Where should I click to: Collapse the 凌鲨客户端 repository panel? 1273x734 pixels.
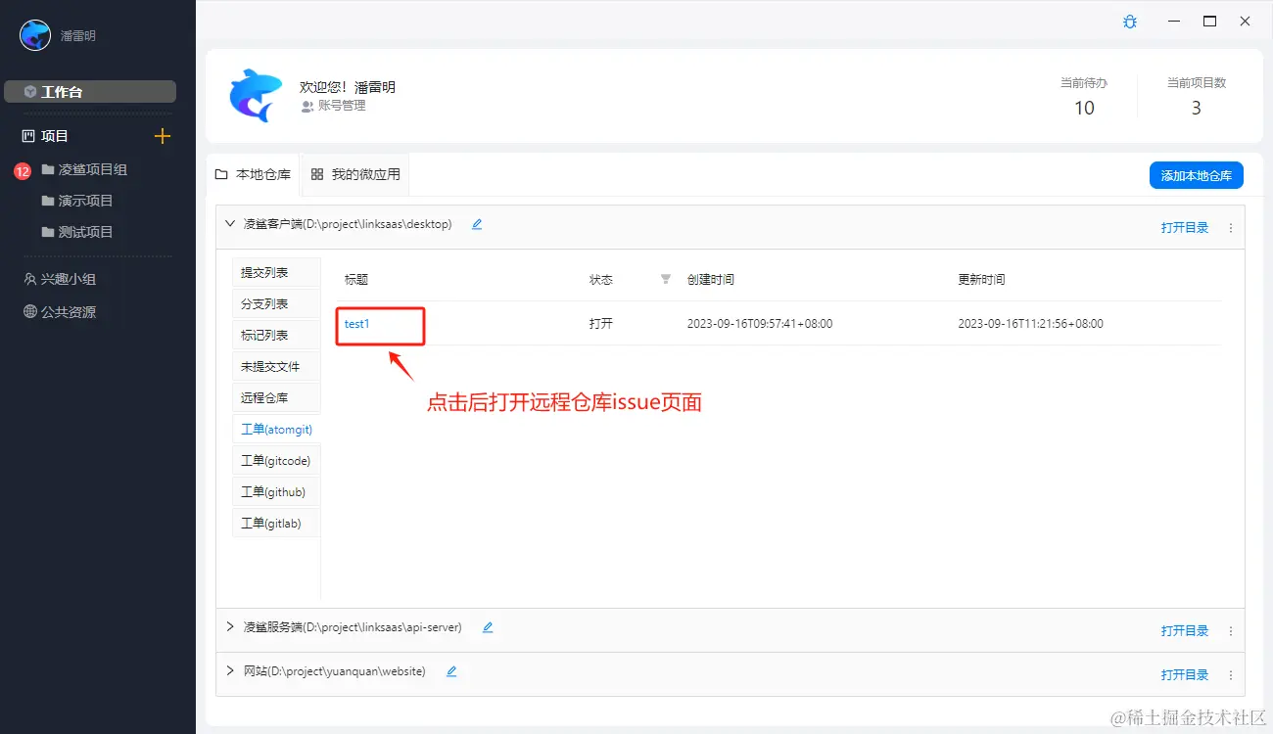click(230, 224)
